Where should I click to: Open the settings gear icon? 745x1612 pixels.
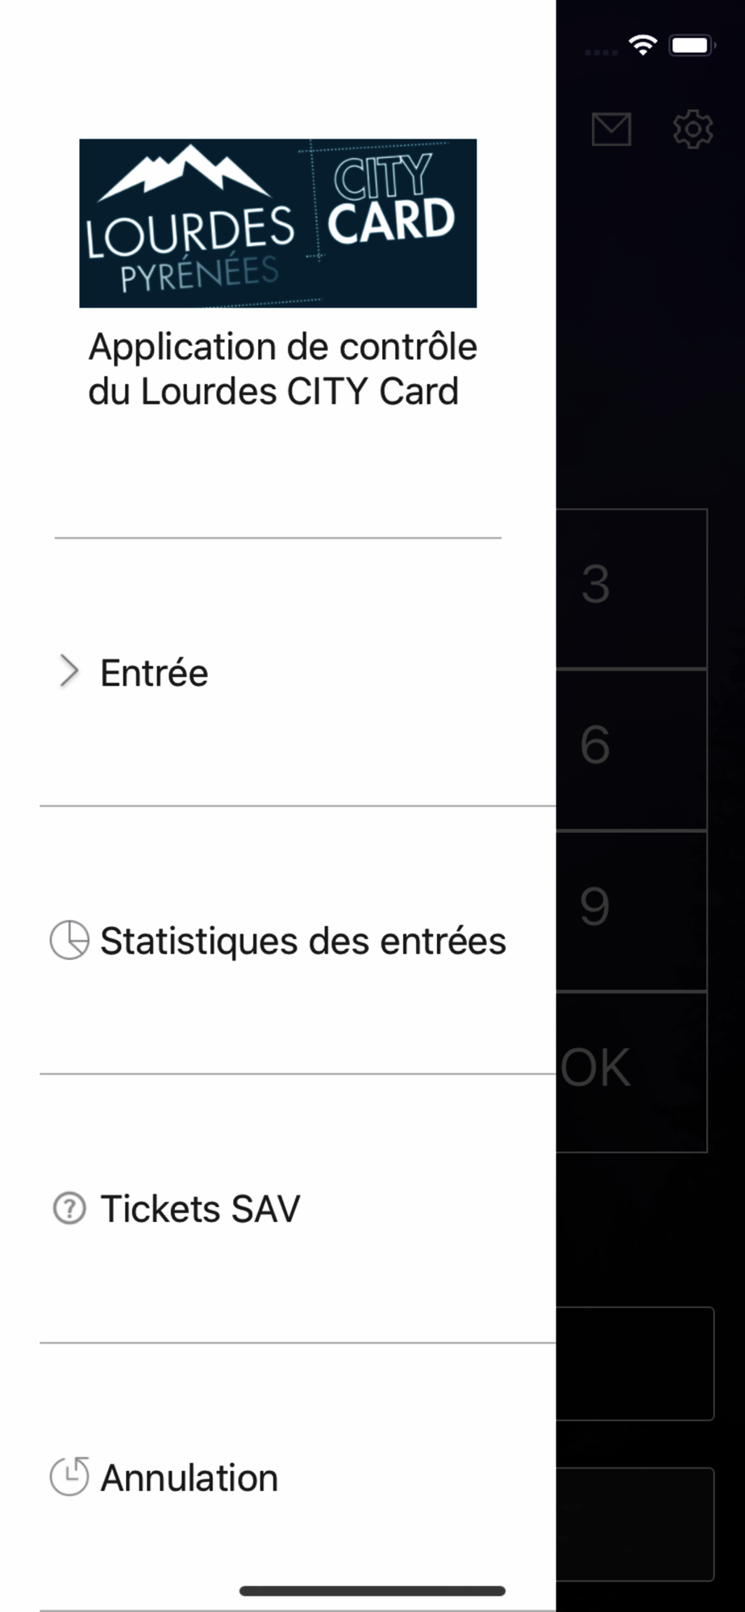pyautogui.click(x=693, y=129)
